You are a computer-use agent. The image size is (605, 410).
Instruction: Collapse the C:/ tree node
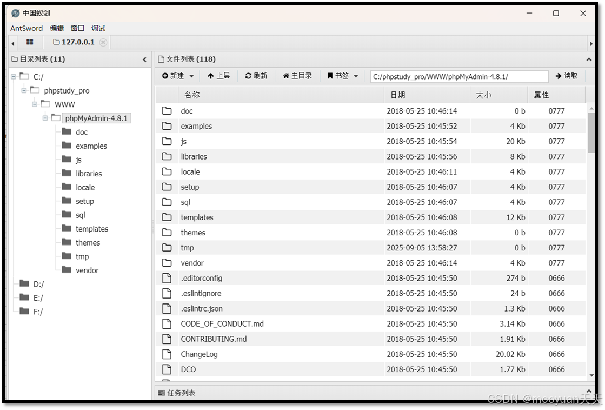pos(14,77)
